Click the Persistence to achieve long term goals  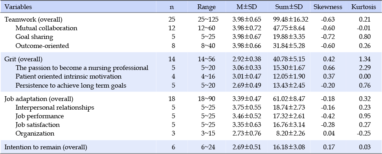click(x=71, y=86)
